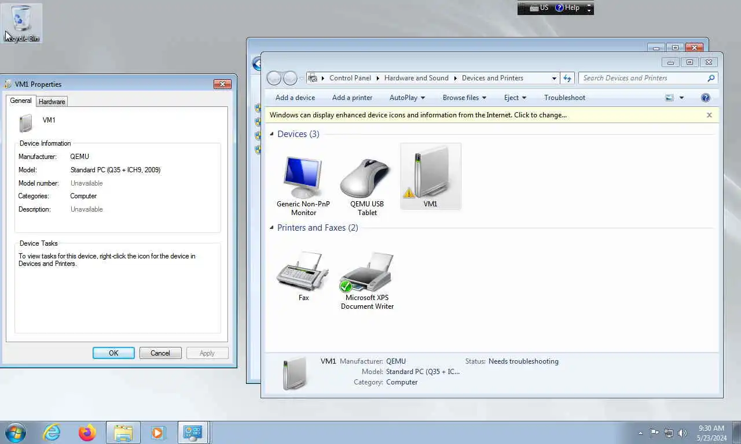Viewport: 741px width, 444px height.
Task: Click the address bar location icon
Action: coord(313,78)
